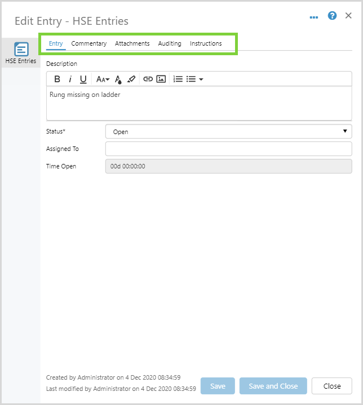This screenshot has width=363, height=405.
Task: Click the highlighter background color icon
Action: tap(131, 79)
